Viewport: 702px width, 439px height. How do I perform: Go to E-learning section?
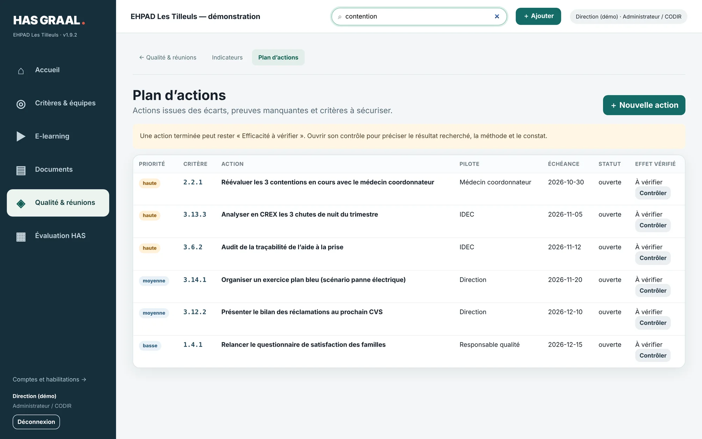tap(58, 136)
